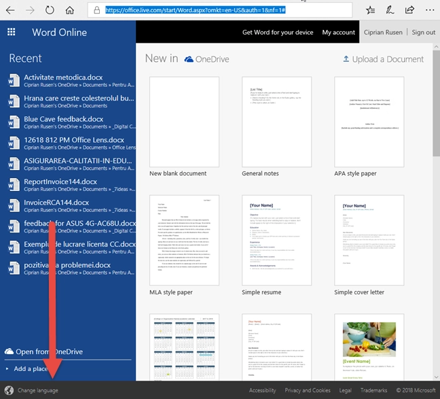Click the scrollbar down arrow
Screen dimensions: 440x399
(x=436, y=377)
